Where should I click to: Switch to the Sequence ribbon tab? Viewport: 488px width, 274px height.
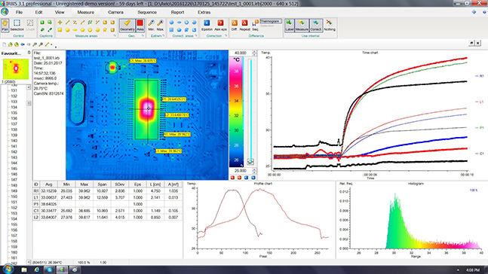click(147, 12)
